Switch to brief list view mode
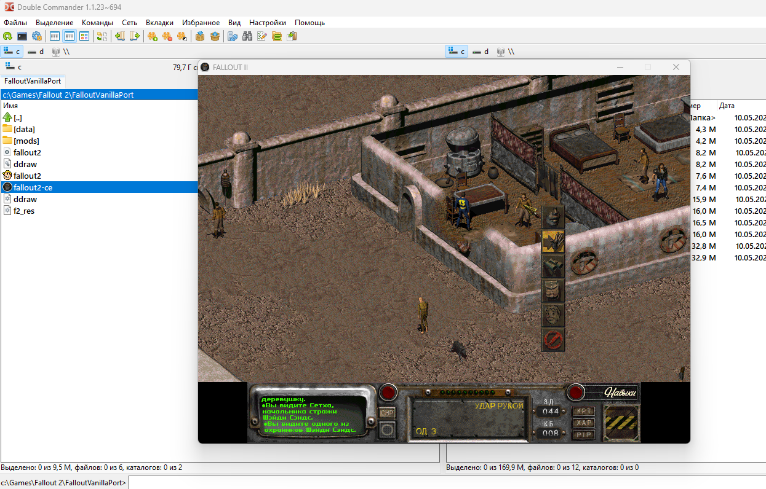 click(x=55, y=36)
